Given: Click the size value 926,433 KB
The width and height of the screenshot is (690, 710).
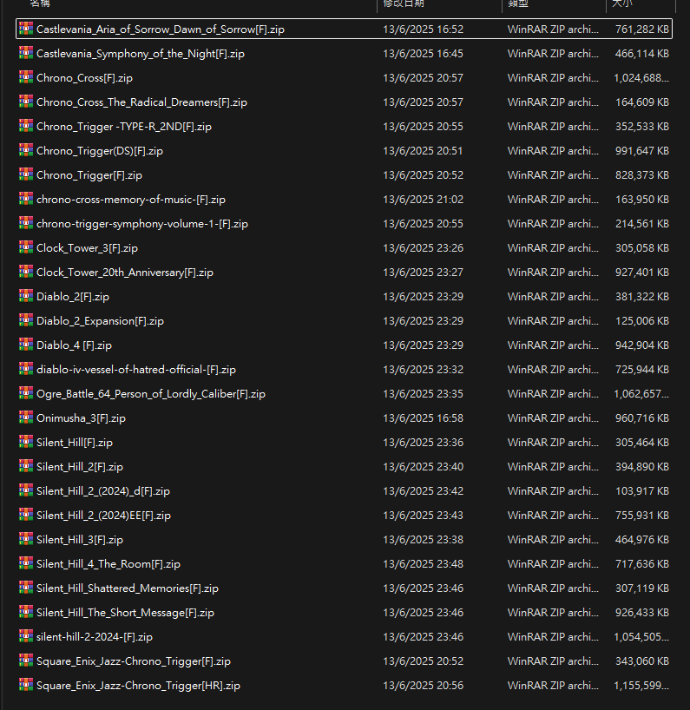Looking at the screenshot, I should pyautogui.click(x=642, y=613).
